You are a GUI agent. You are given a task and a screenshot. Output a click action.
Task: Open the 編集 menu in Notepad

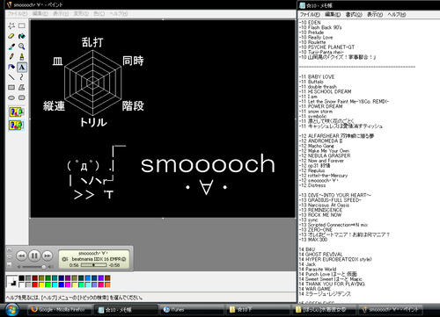333,14
